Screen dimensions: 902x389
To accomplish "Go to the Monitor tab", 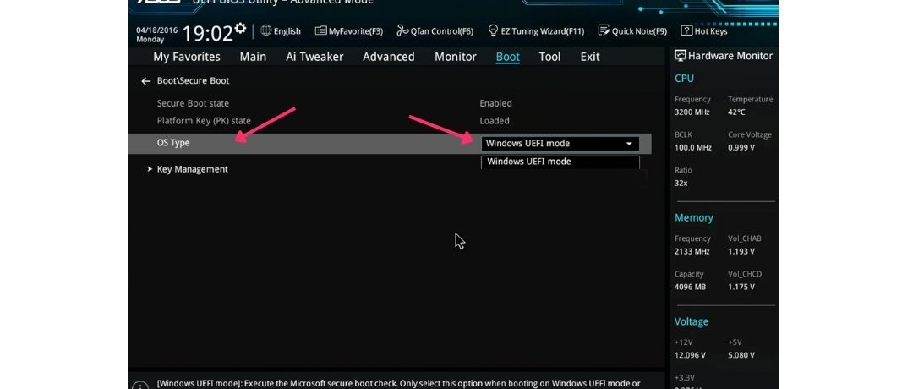I will (456, 57).
